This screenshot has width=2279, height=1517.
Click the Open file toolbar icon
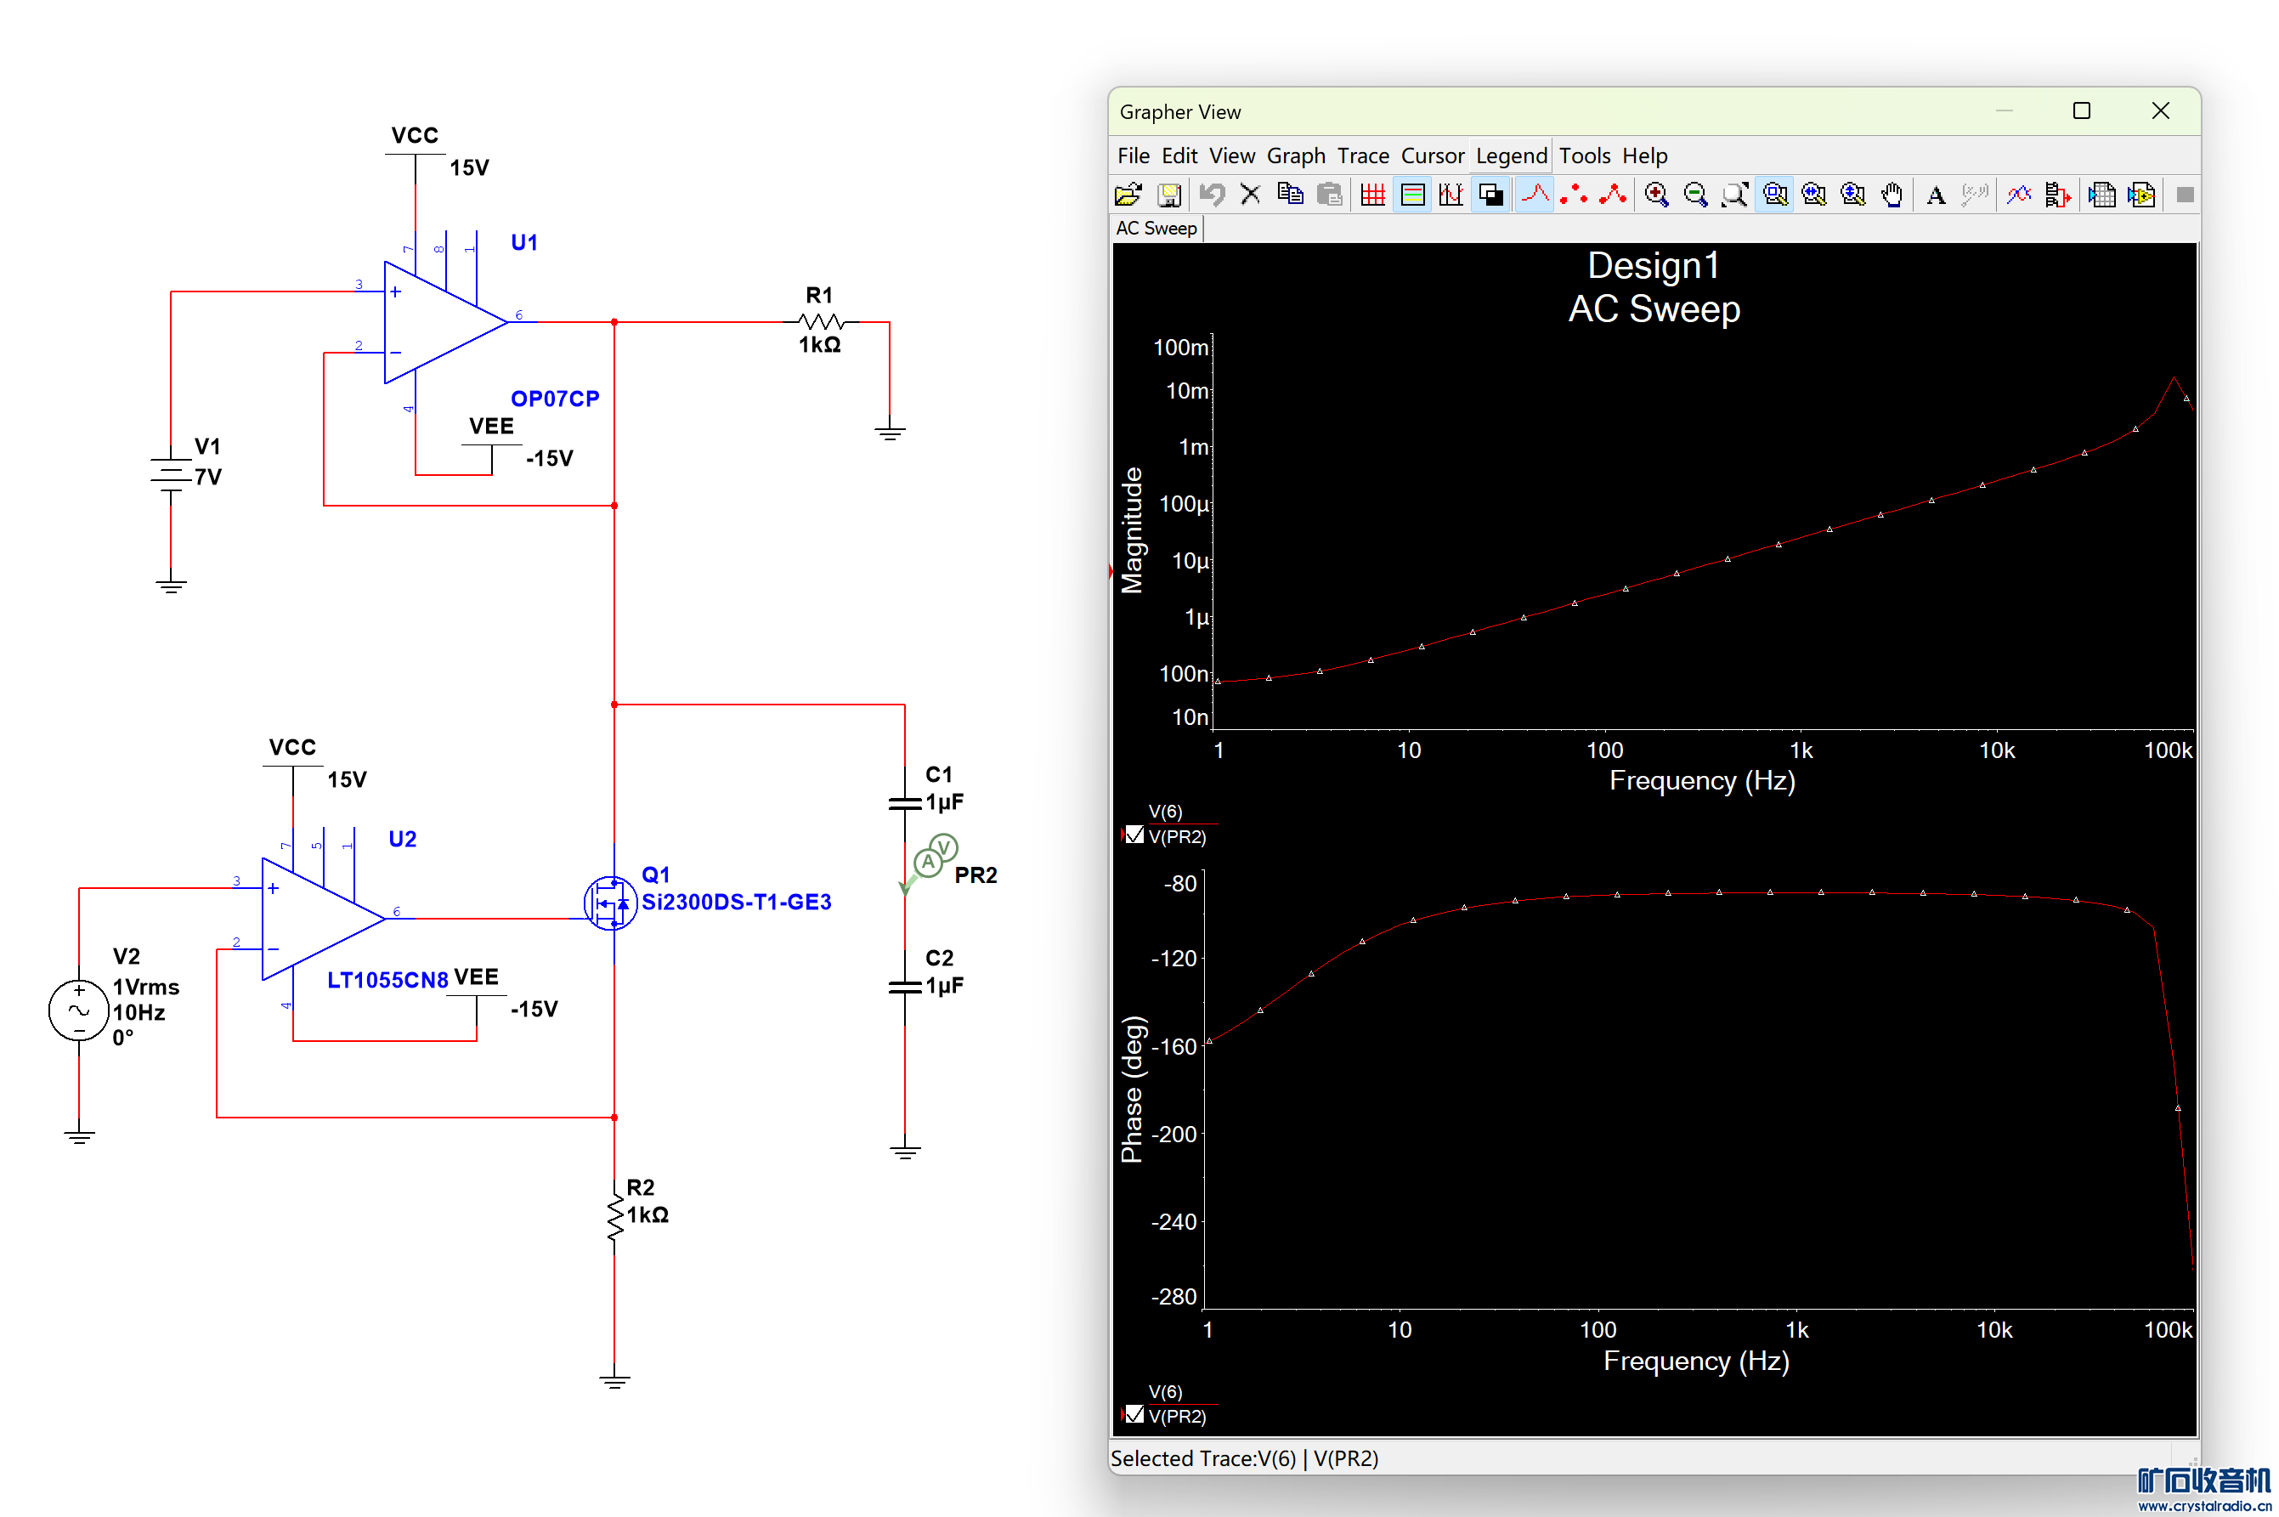click(1128, 195)
